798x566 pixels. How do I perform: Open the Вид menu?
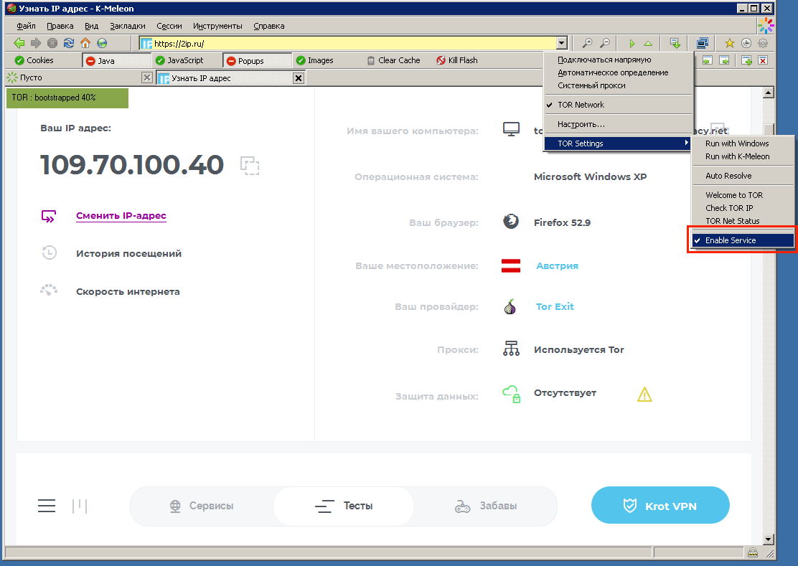coord(92,26)
